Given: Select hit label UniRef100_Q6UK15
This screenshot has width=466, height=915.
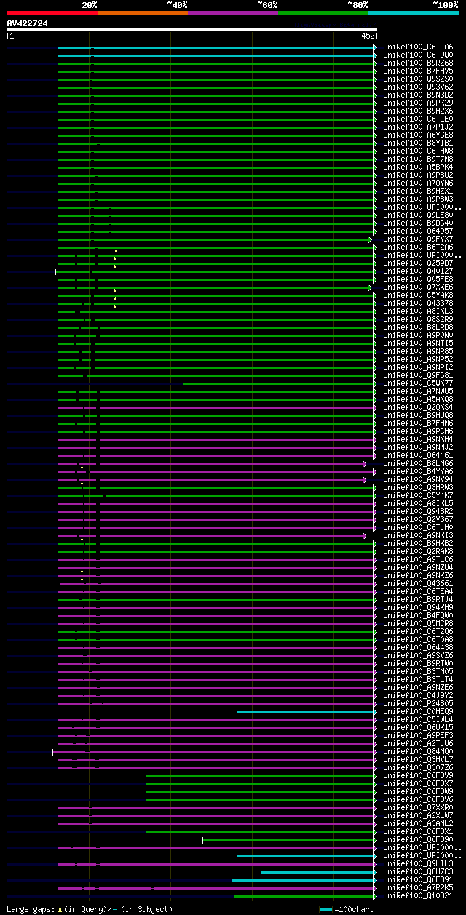Looking at the screenshot, I should tap(418, 727).
